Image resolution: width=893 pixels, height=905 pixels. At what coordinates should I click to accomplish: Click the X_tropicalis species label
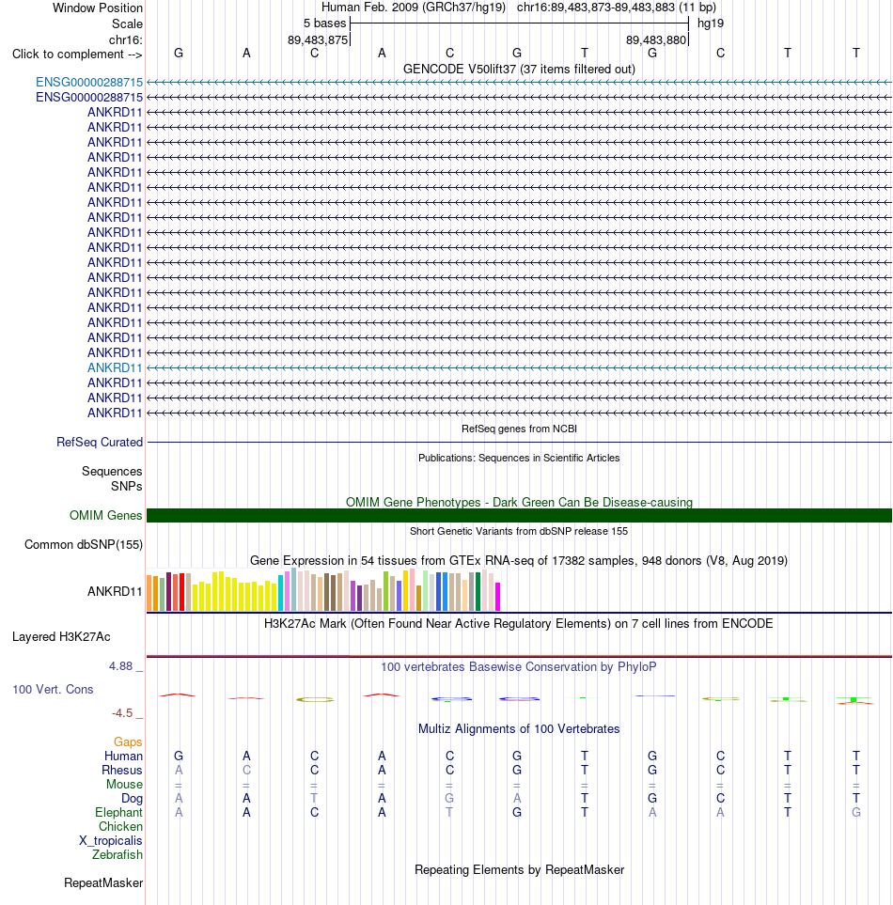pos(110,841)
